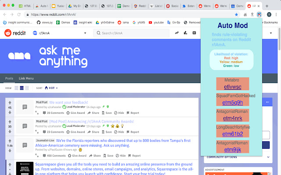281x175 pixels.
Task: Click the Reddit logo
Action: pos(15,33)
